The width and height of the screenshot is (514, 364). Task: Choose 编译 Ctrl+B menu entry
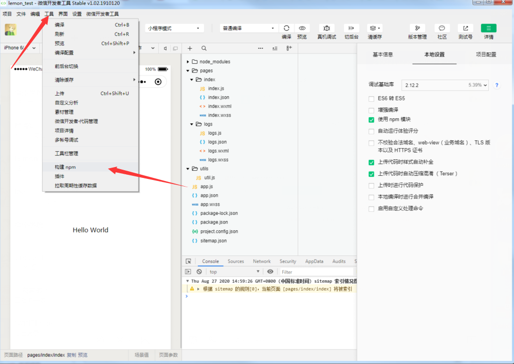tap(90, 25)
